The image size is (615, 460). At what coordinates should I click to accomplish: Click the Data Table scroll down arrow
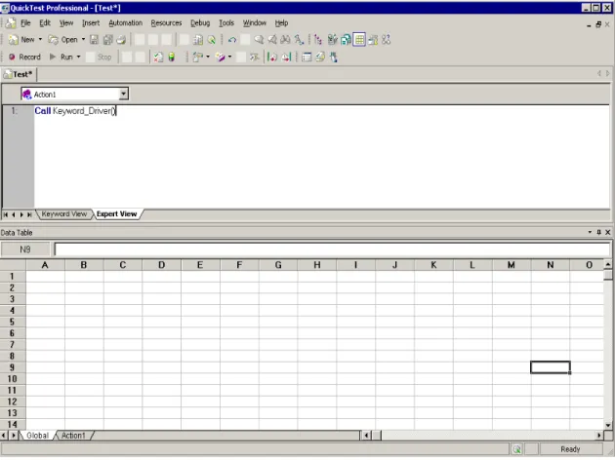pyautogui.click(x=608, y=426)
